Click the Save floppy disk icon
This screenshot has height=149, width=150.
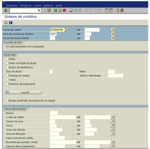(49, 10)
